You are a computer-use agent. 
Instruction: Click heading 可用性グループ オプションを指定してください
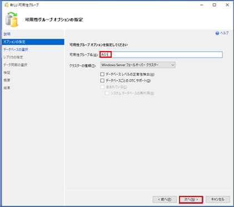pos(98,45)
